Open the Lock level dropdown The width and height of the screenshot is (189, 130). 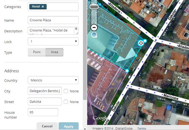53,42
